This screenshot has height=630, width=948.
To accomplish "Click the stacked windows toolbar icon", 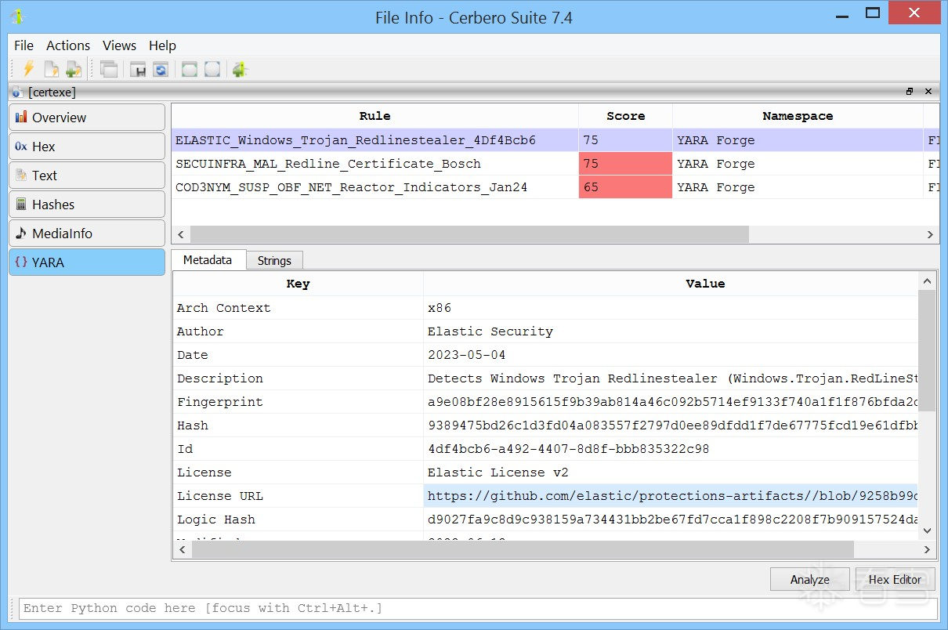I will (109, 69).
